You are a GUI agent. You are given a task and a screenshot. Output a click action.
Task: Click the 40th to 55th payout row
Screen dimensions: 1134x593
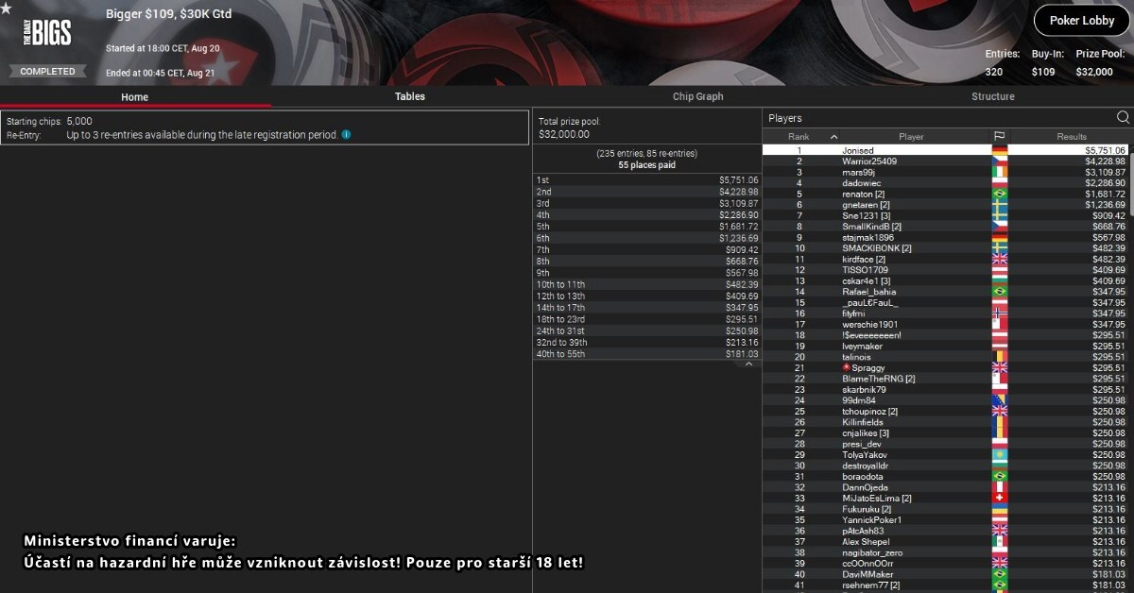pos(646,354)
